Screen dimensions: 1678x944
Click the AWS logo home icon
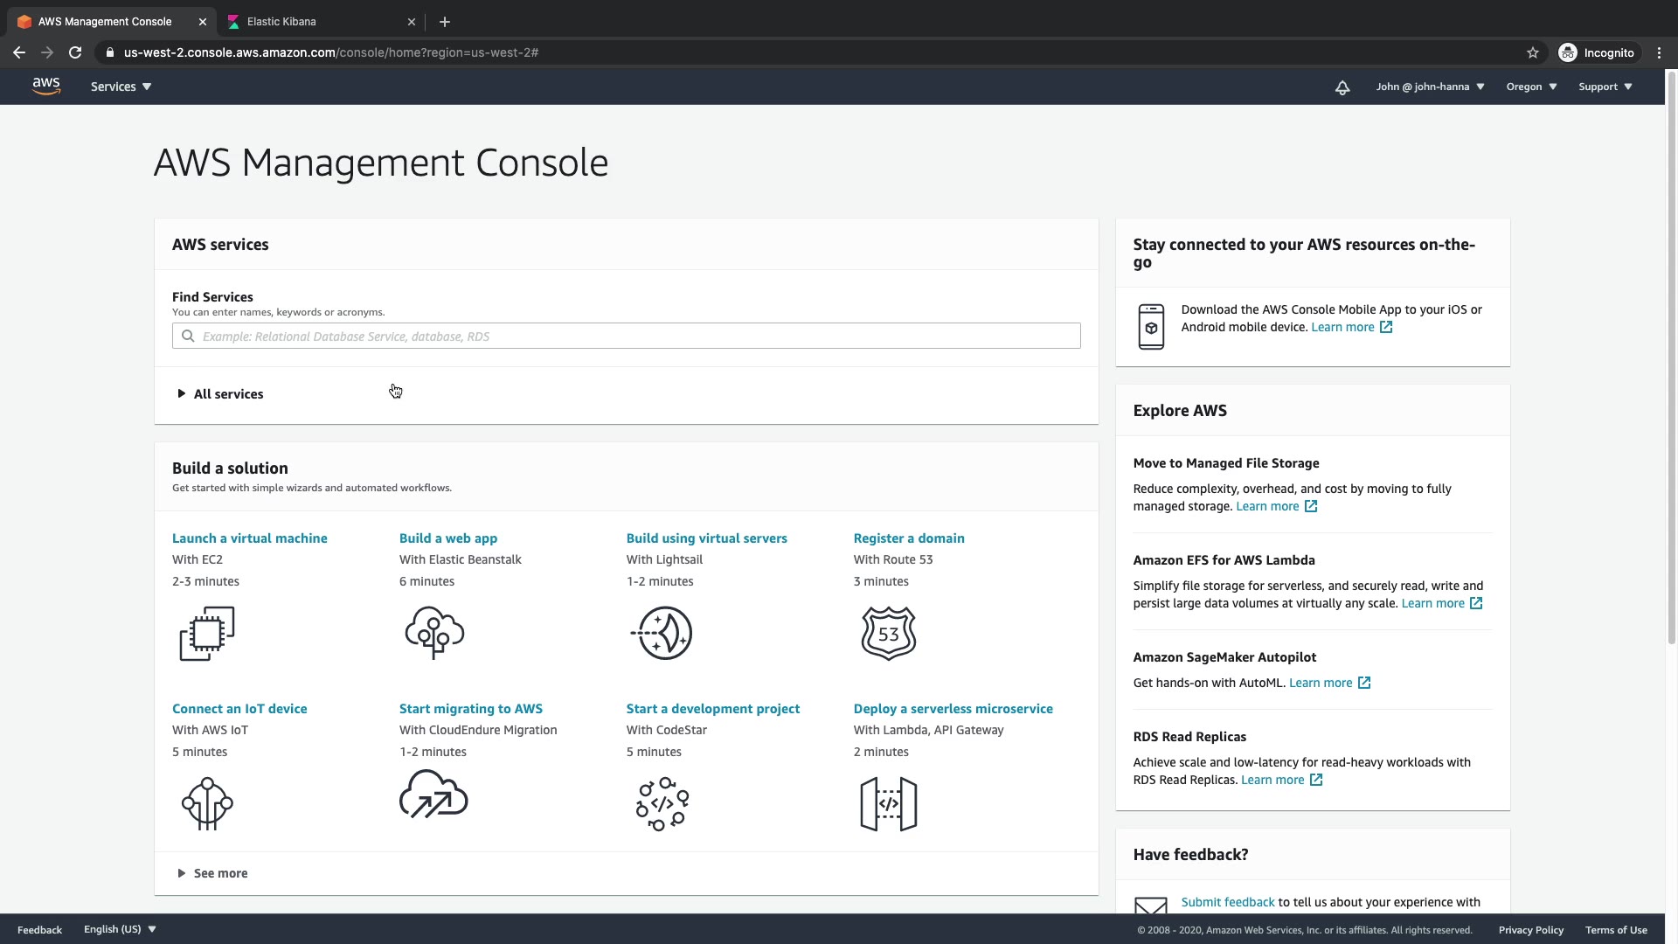click(46, 86)
